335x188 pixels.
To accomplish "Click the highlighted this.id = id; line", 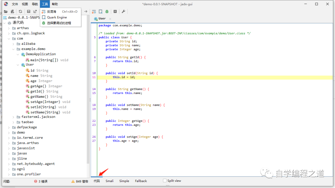I will (x=124, y=77).
